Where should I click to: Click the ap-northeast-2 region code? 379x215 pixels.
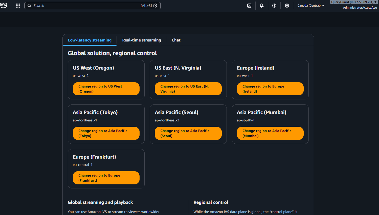tap(167, 120)
